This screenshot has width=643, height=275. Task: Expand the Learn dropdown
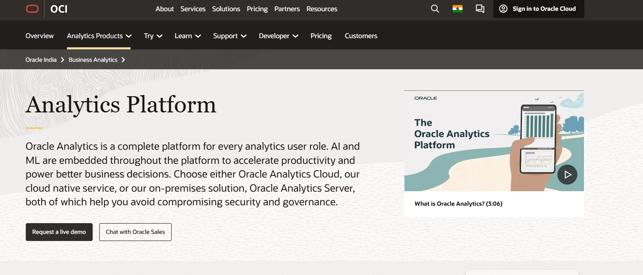click(188, 36)
